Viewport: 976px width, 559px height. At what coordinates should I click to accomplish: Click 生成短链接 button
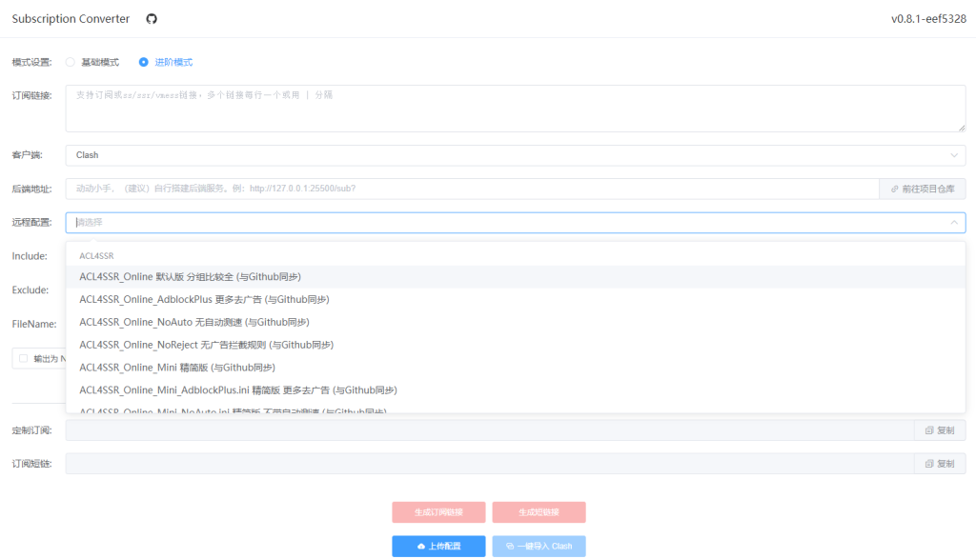(x=539, y=512)
